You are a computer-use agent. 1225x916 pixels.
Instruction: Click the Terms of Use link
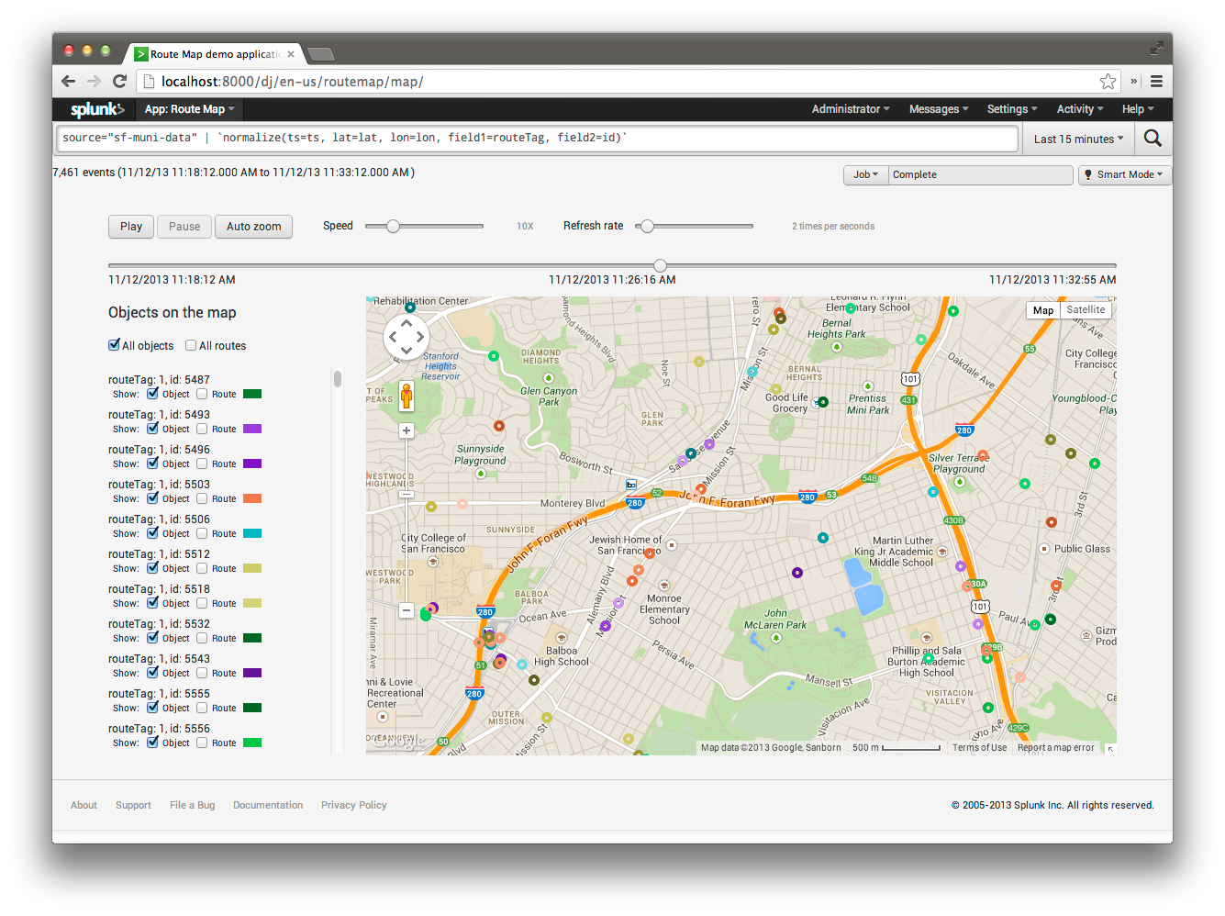pyautogui.click(x=979, y=748)
